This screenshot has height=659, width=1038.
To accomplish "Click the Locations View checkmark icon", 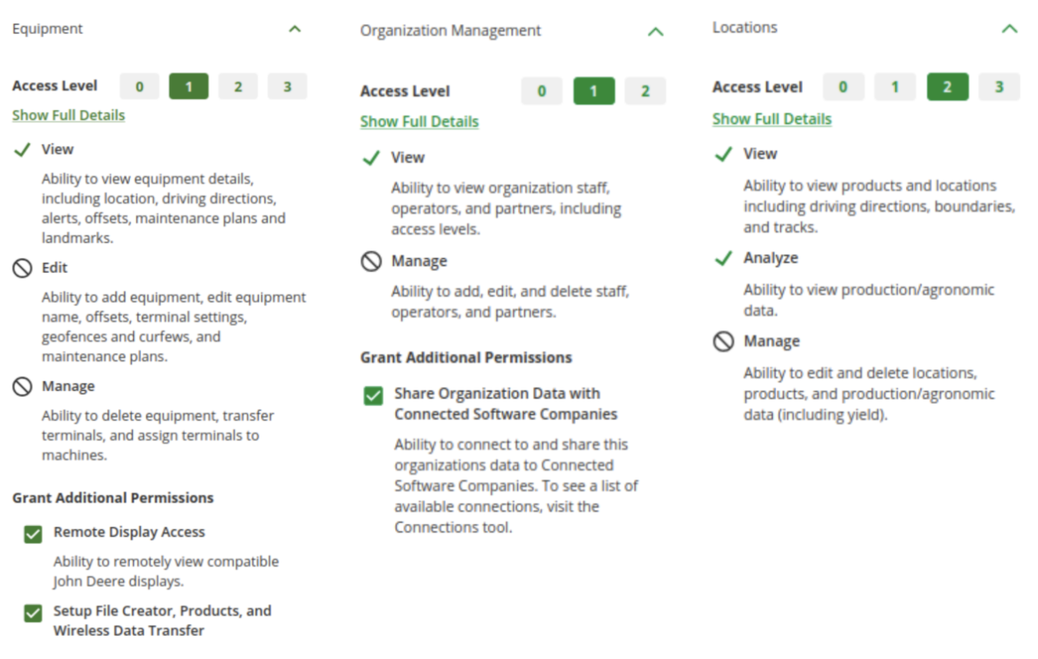I will click(x=724, y=155).
